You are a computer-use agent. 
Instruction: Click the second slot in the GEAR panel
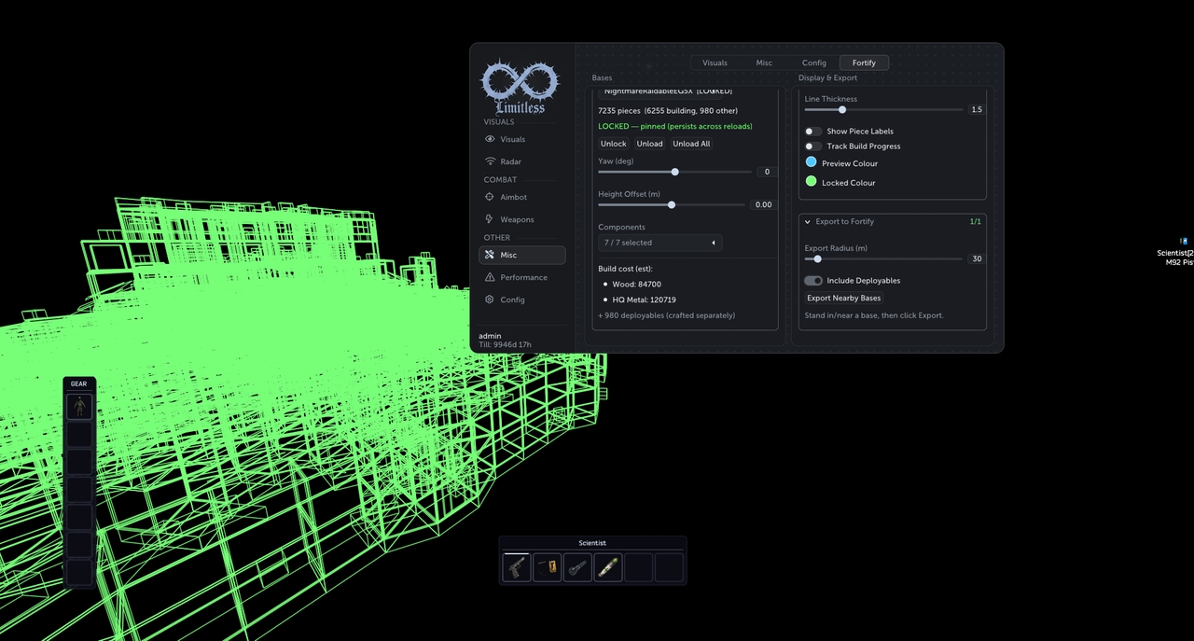click(79, 434)
